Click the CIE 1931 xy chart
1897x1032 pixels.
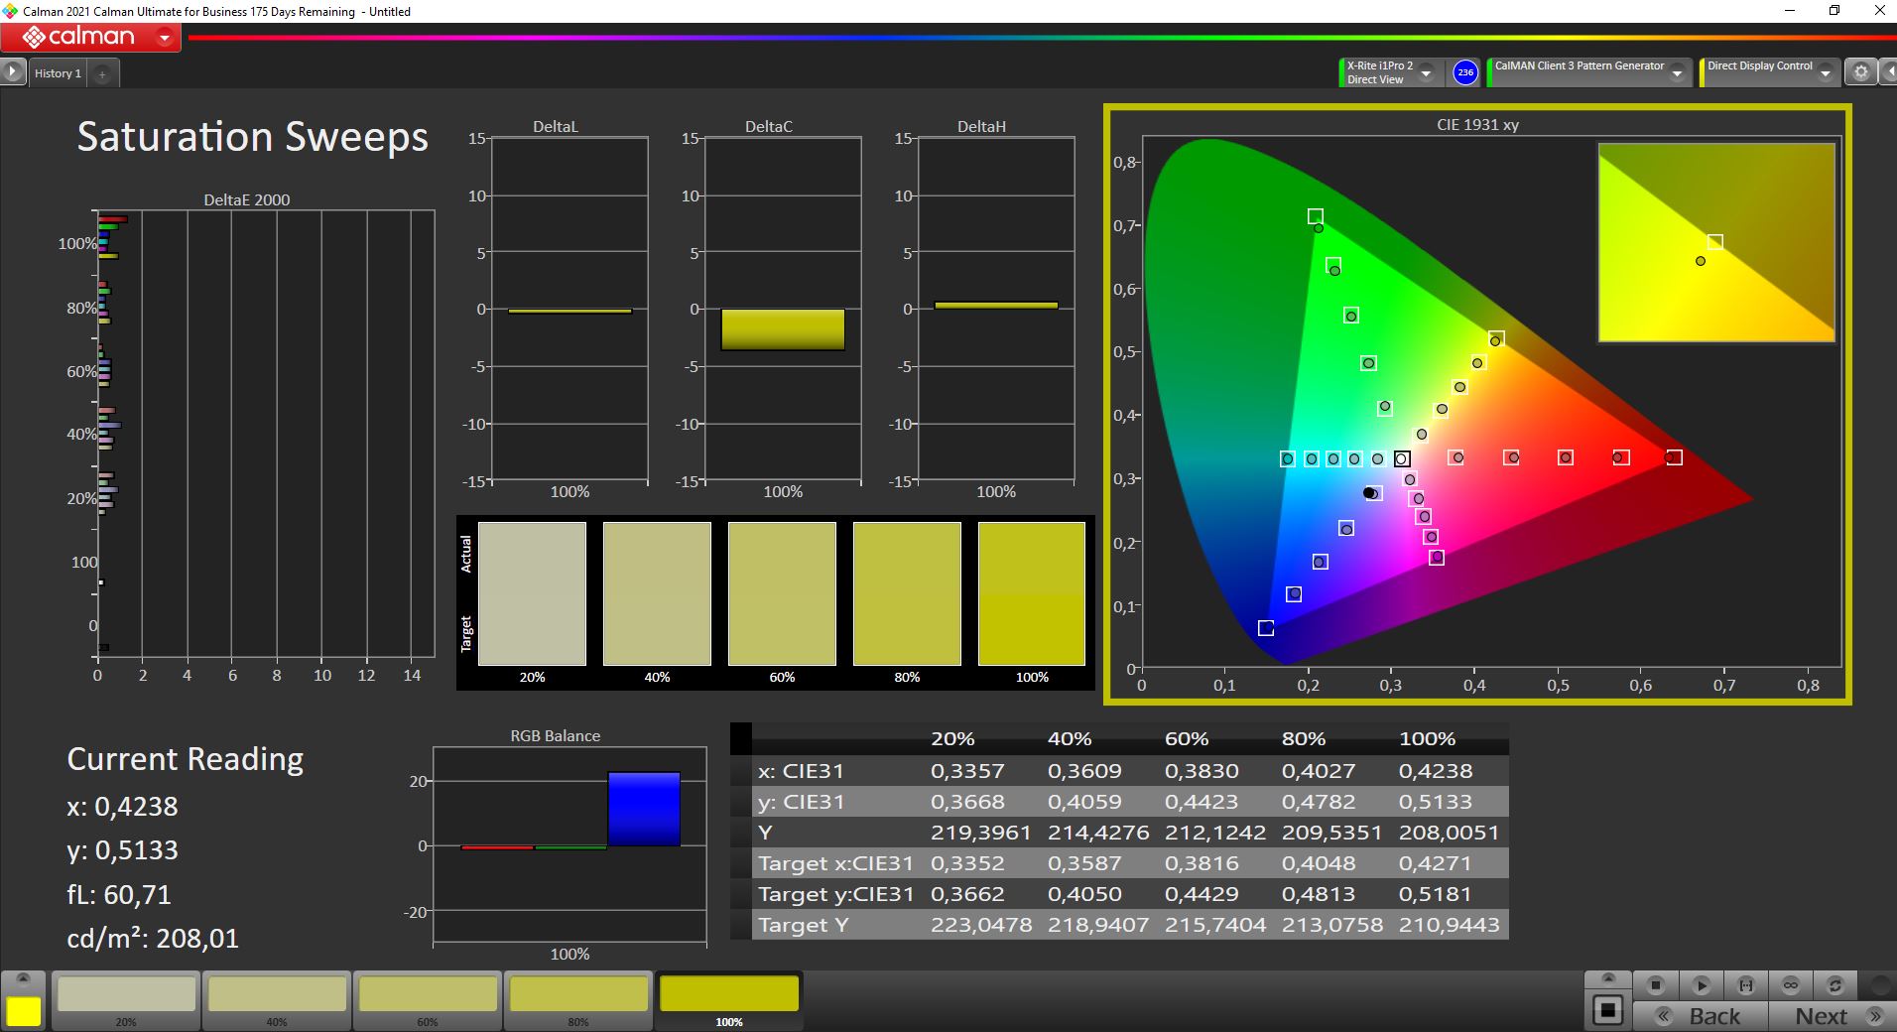[x=1476, y=405]
